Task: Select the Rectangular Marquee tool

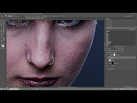Action: [x=4, y=20]
